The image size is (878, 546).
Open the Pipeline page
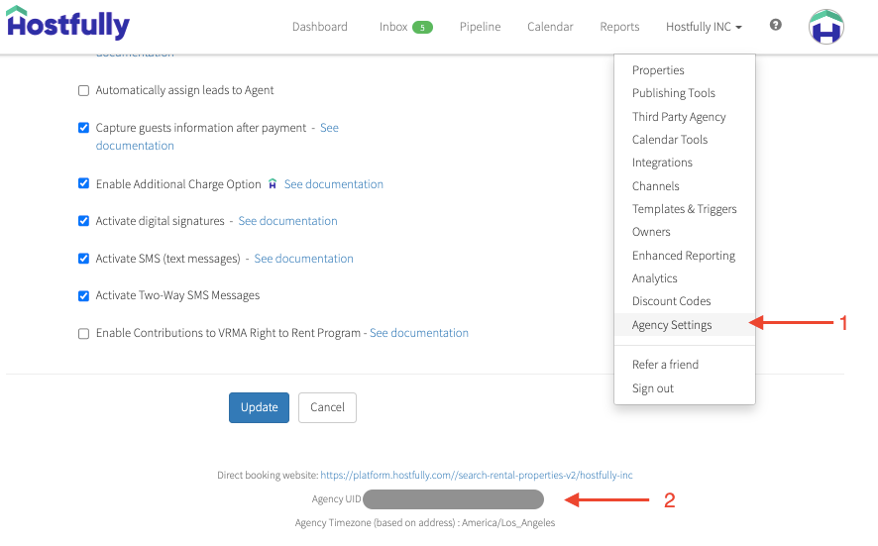pyautogui.click(x=480, y=27)
